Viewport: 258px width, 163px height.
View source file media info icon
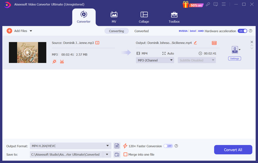97,43
